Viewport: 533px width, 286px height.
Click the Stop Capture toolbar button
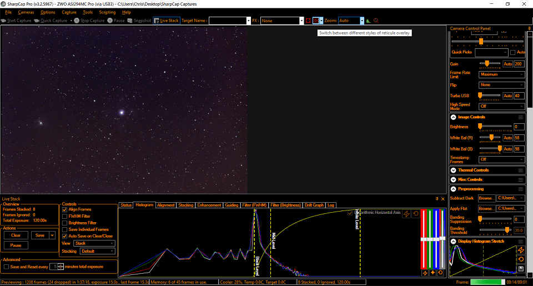tap(89, 21)
